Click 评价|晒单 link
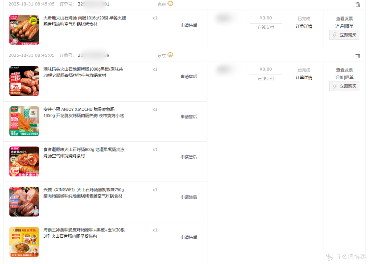The image size is (369, 264). tap(344, 78)
